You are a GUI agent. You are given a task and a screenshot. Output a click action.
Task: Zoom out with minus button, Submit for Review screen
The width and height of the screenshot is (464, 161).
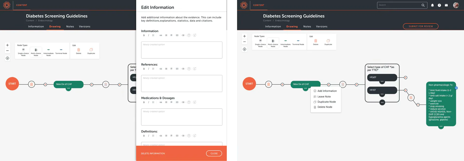(244, 42)
